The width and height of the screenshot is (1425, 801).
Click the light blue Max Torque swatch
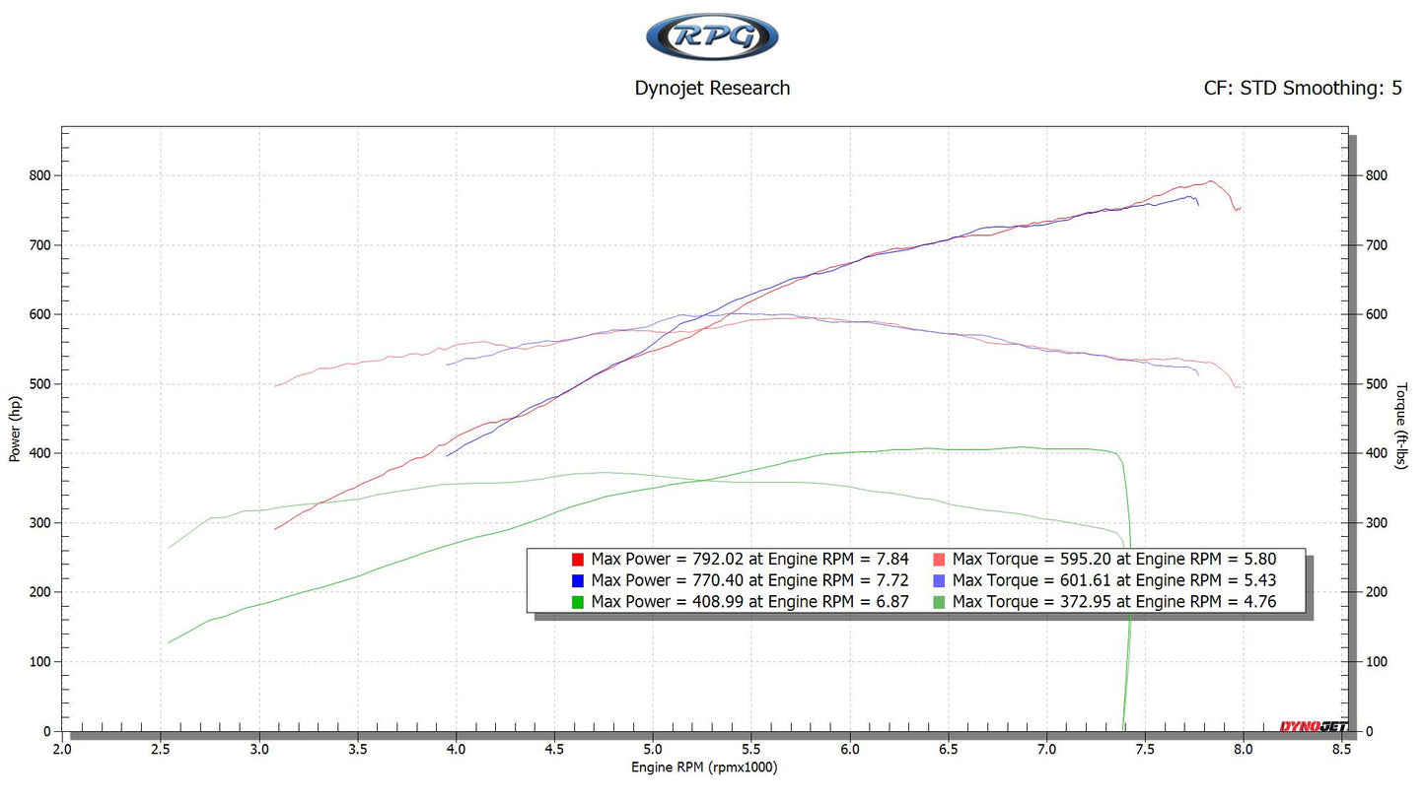pyautogui.click(x=939, y=580)
